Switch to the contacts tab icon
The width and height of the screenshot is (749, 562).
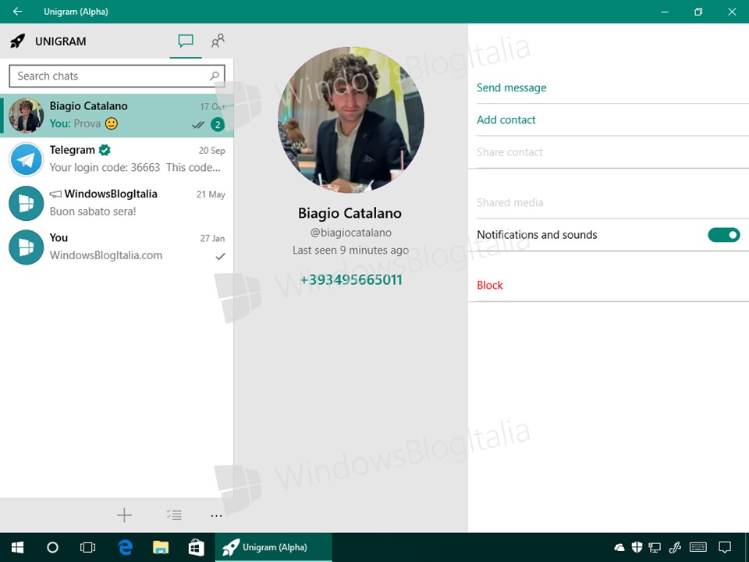click(x=218, y=41)
